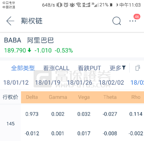
Task: Tap call Gamma value 0.002
Action: [58, 114]
